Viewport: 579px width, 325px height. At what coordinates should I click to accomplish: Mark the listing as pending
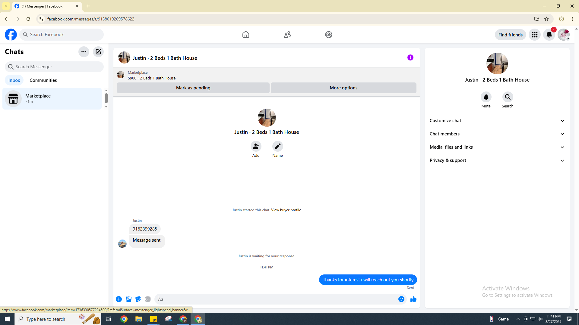pos(193,88)
